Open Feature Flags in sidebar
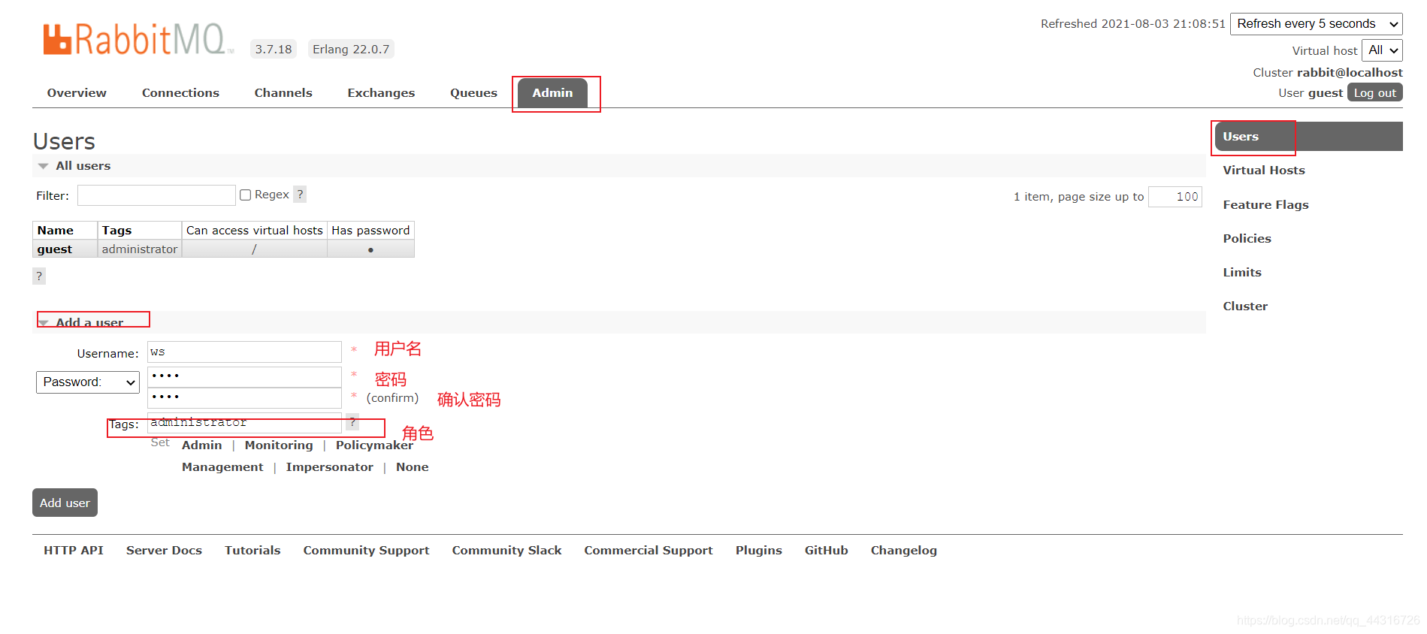Viewport: 1427px width, 634px height. 1265,205
